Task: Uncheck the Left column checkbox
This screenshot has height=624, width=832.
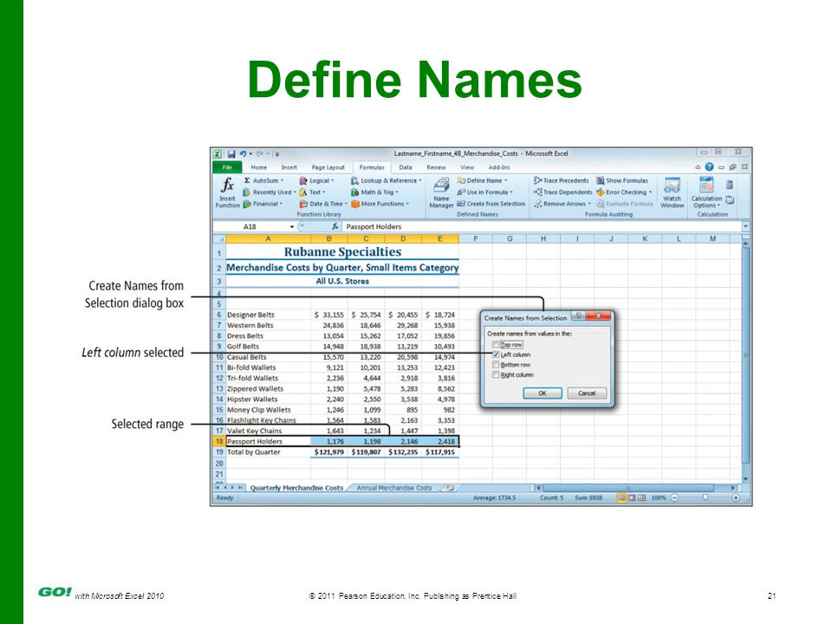Action: click(x=496, y=354)
